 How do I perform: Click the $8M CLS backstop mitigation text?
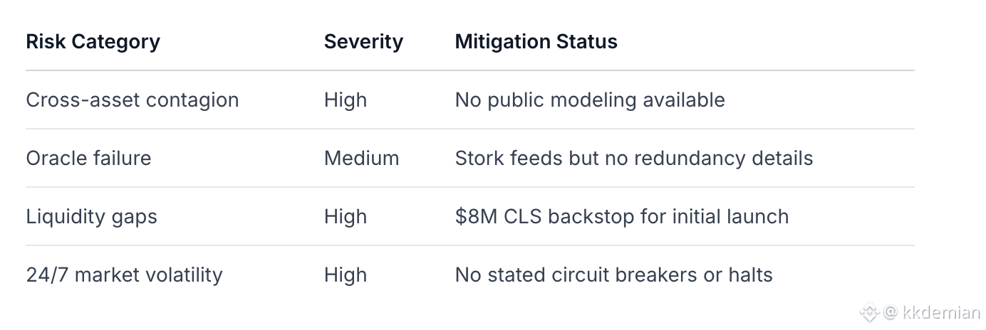pos(621,216)
